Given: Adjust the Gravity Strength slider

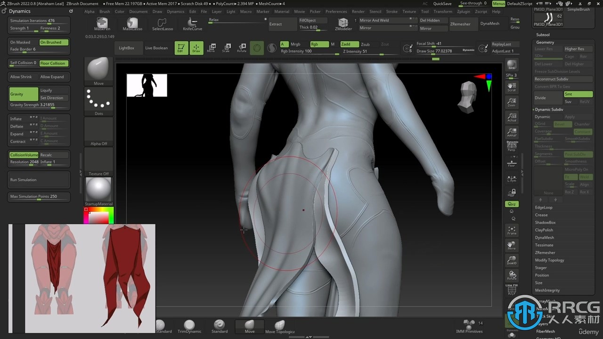Looking at the screenshot, I should [x=40, y=105].
